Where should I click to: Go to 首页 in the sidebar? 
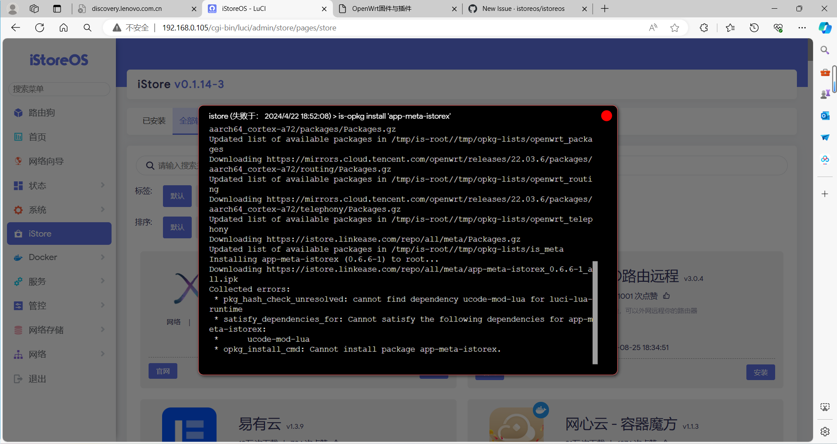37,137
